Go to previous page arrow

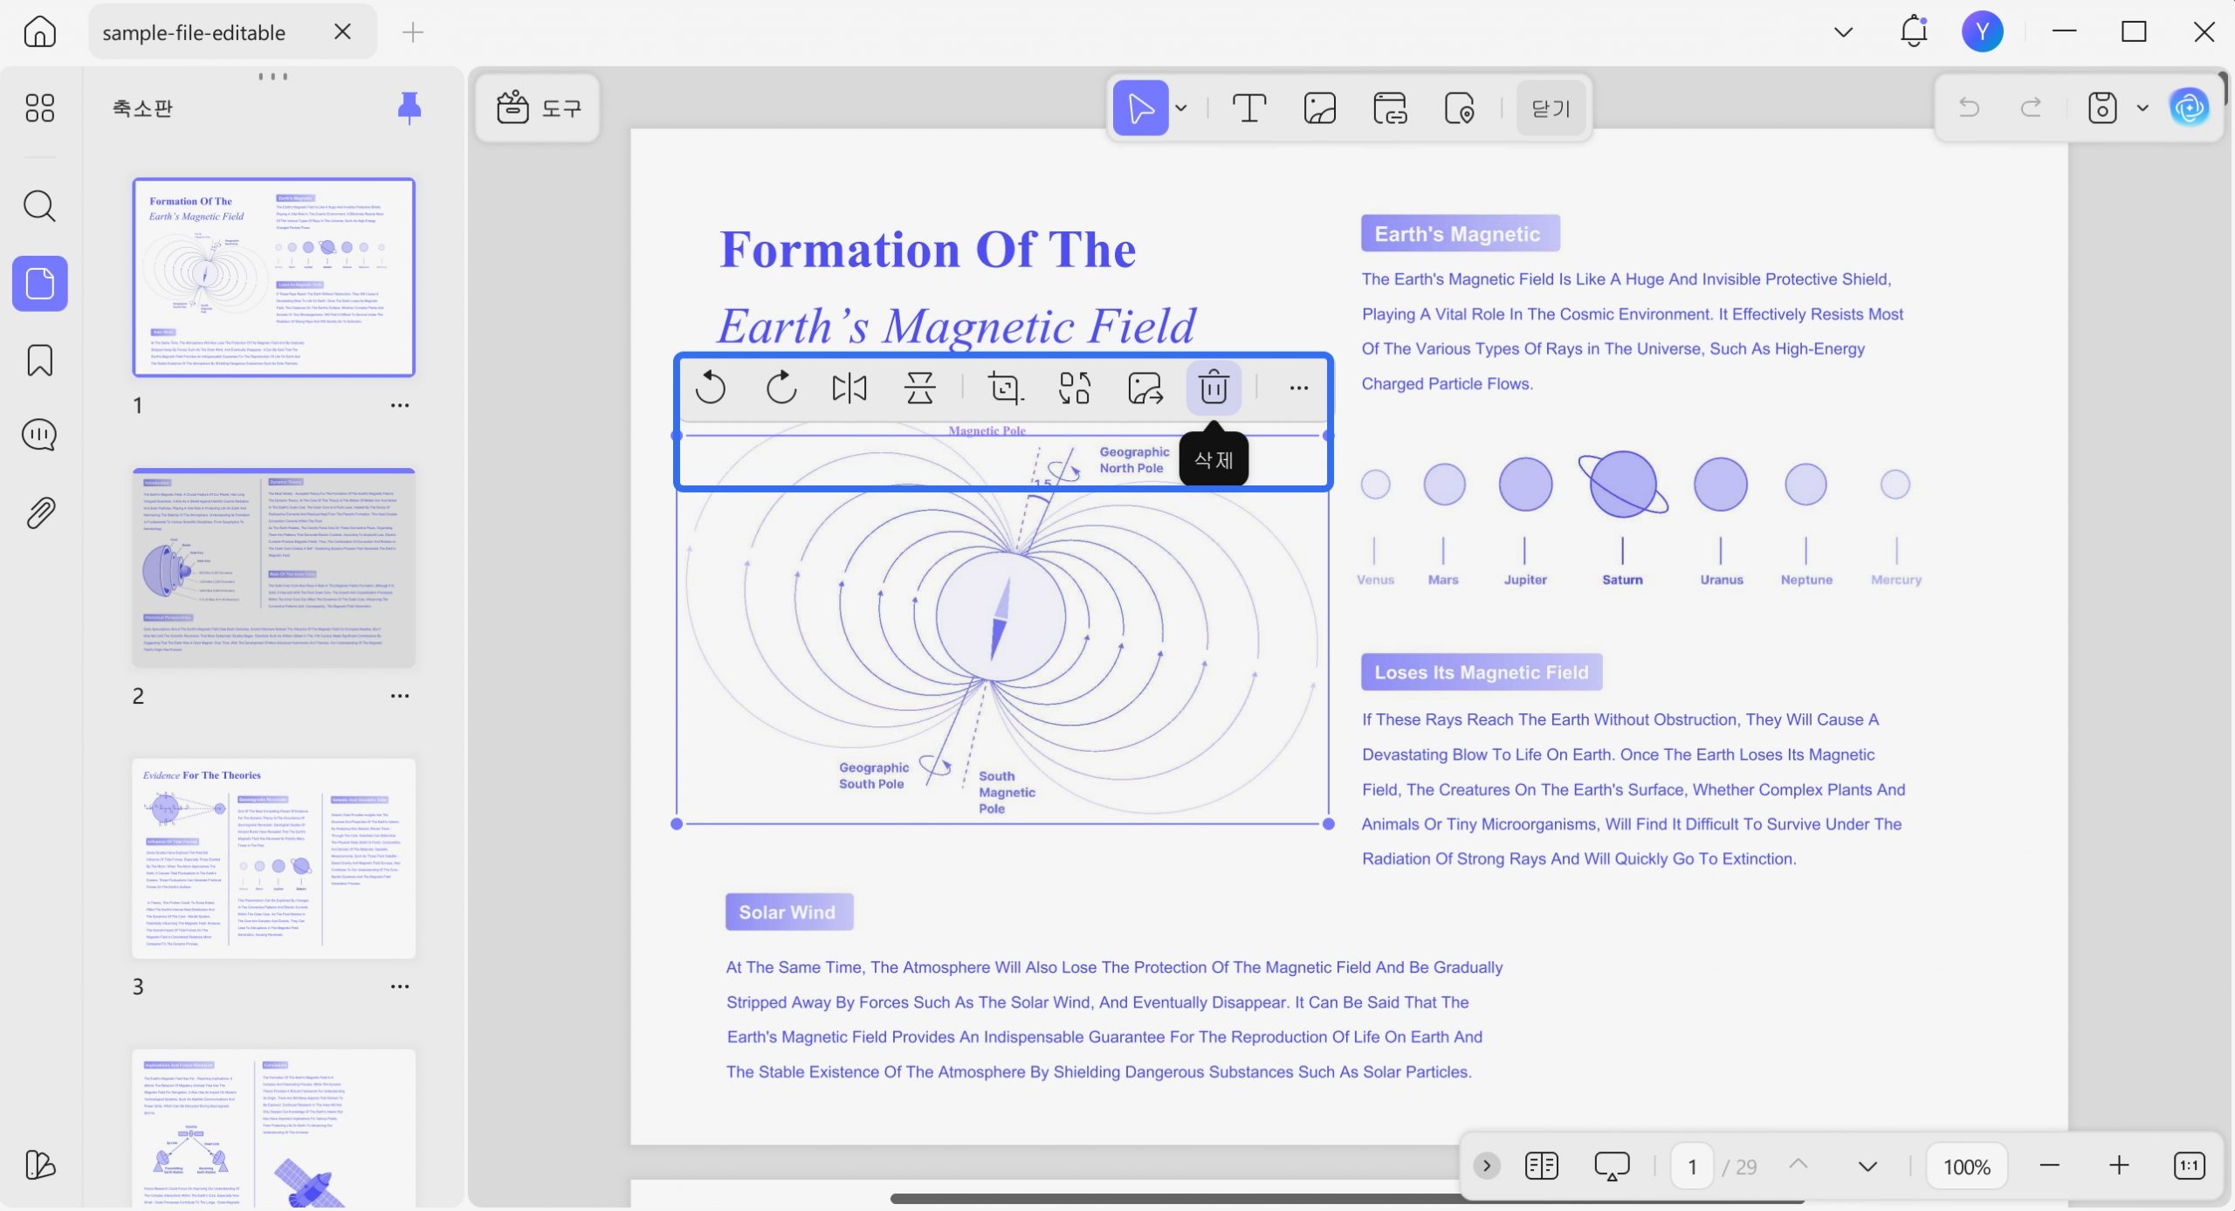(x=1798, y=1165)
